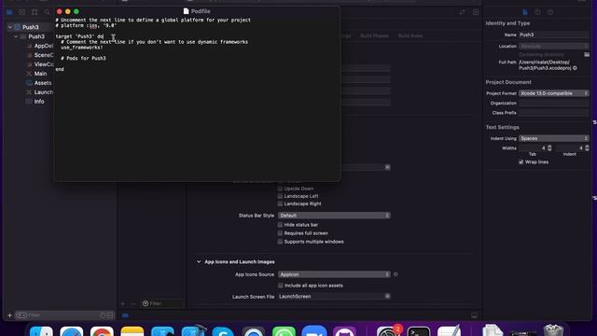Image resolution: width=597 pixels, height=336 pixels.
Task: Enable Supports multiple windows checkbox
Action: (x=280, y=242)
